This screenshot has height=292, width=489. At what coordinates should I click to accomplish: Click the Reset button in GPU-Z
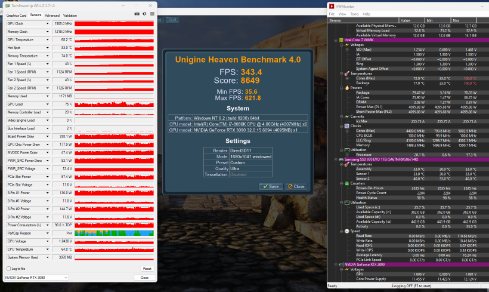click(x=147, y=269)
